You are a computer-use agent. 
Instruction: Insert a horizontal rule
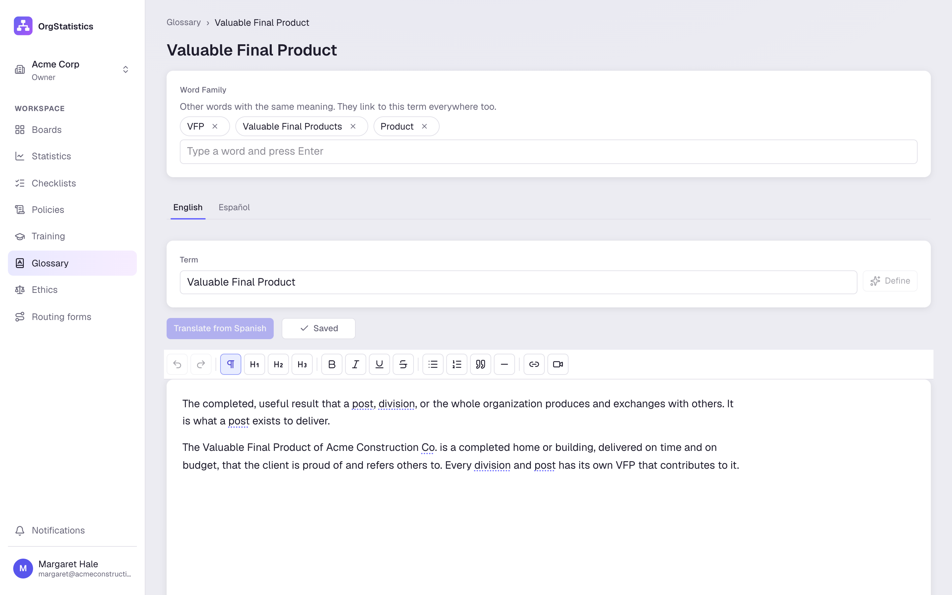pyautogui.click(x=504, y=364)
